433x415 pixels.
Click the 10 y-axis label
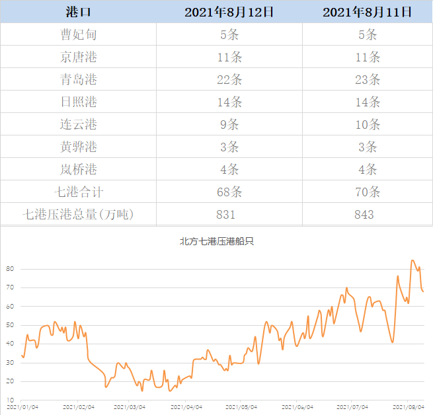click(10, 400)
